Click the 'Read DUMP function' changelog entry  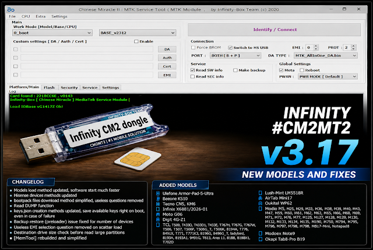34,206
